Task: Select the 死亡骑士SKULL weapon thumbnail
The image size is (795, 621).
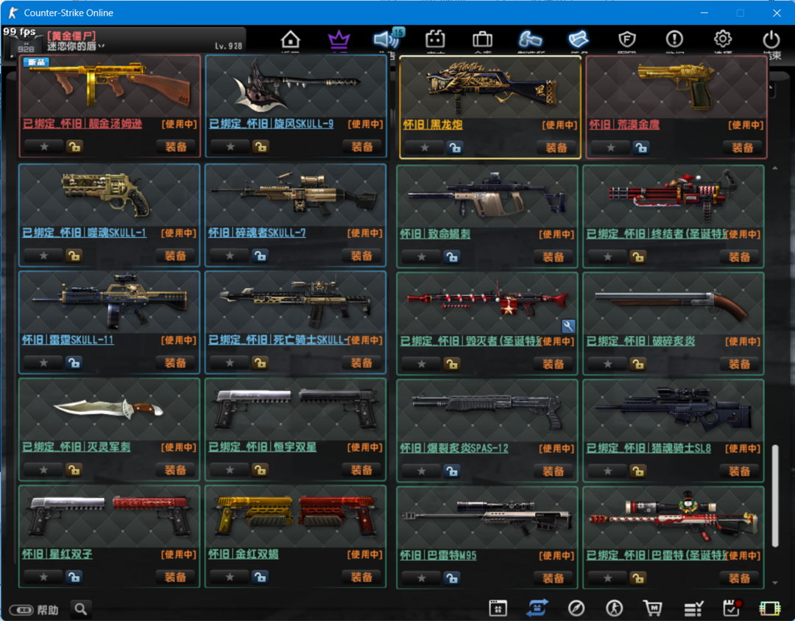Action: pyautogui.click(x=296, y=301)
